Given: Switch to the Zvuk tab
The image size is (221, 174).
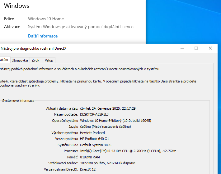Looking at the screenshot, I should (35, 60).
